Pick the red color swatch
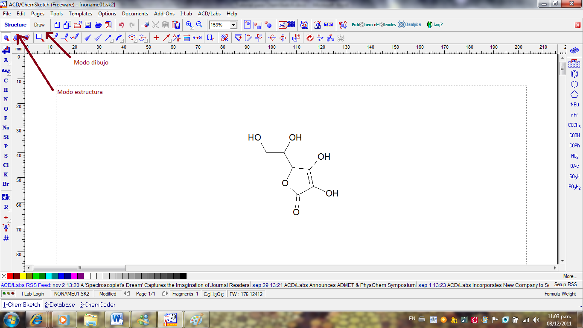583x328 pixels. 9,275
